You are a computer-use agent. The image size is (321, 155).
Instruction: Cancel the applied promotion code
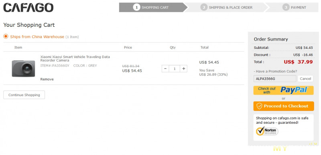305,79
